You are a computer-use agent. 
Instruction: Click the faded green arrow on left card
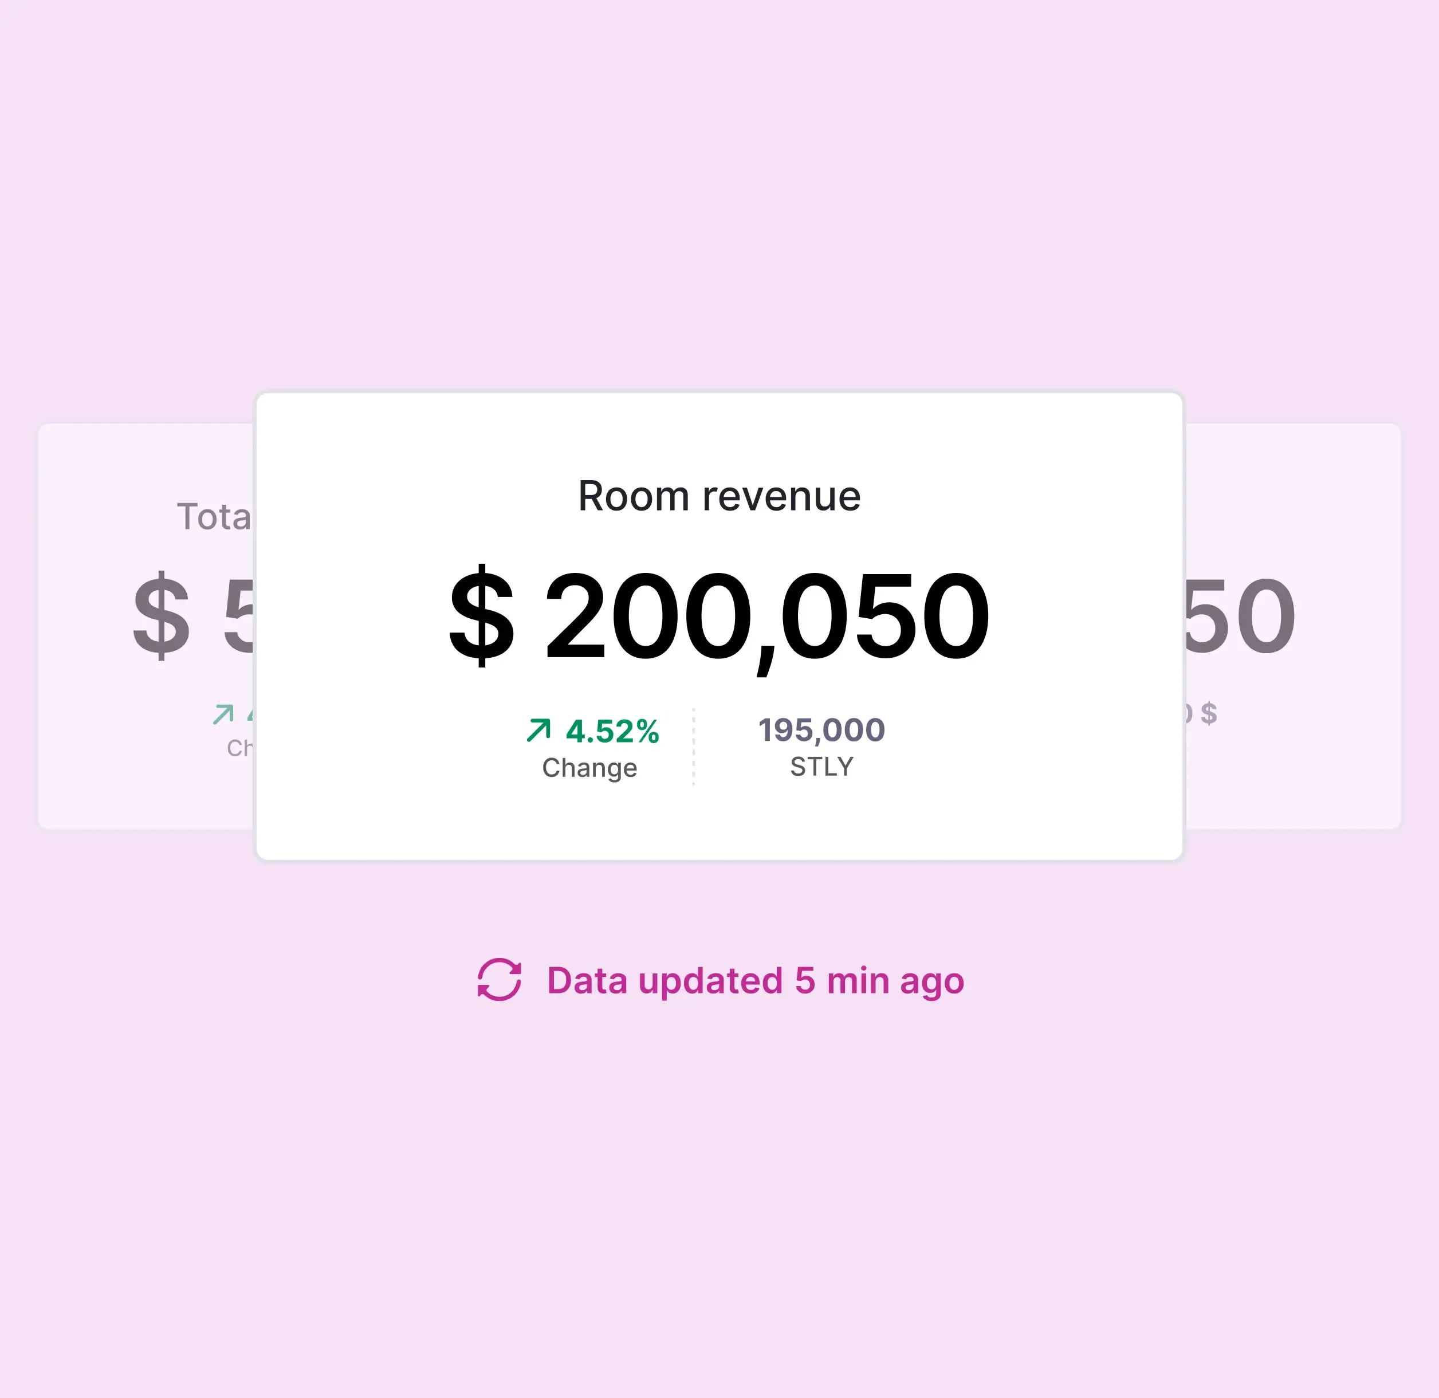(x=223, y=714)
